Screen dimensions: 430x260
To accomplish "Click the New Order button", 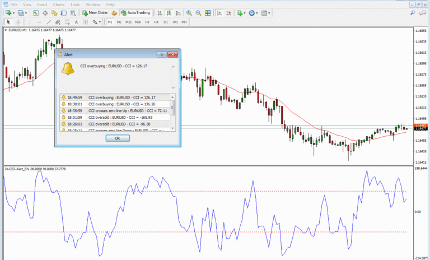I will [x=95, y=13].
